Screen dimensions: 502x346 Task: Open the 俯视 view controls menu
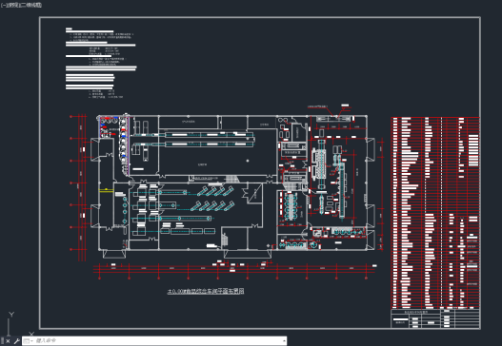(12, 5)
